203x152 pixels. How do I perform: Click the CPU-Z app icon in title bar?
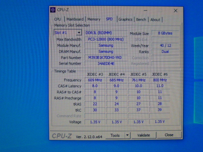[53, 10]
